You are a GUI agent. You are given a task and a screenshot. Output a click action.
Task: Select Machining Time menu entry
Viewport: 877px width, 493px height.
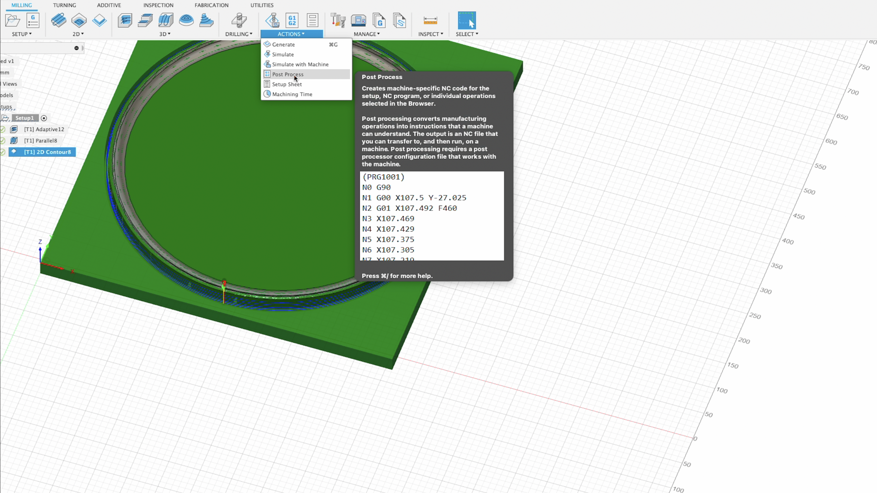tap(292, 94)
